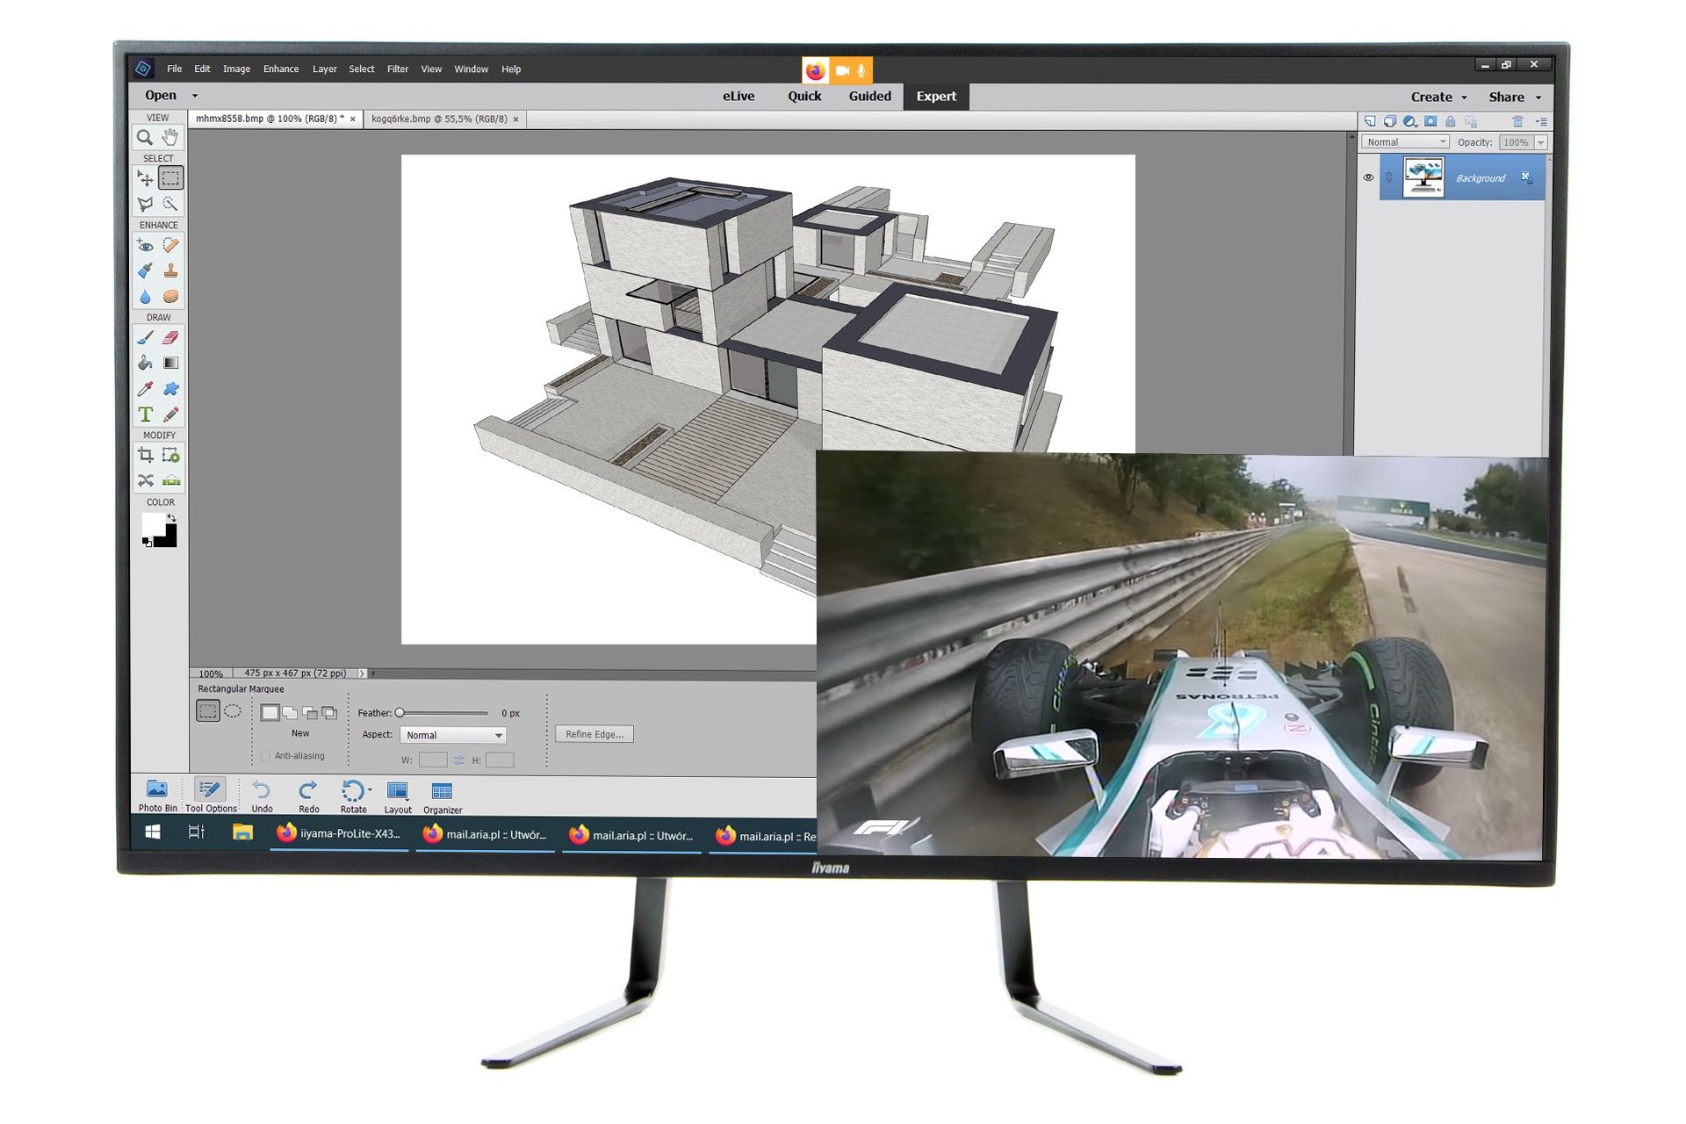Set selection mode to Subtract

(x=309, y=712)
